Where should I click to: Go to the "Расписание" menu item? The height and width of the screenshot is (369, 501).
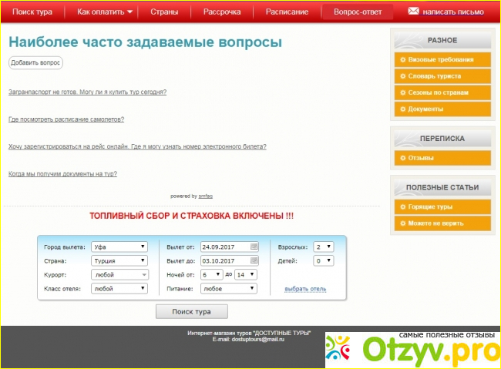[x=287, y=12]
